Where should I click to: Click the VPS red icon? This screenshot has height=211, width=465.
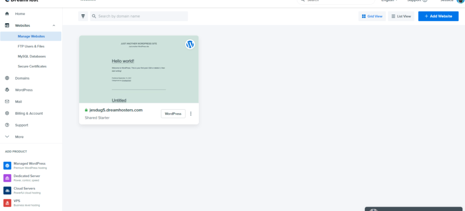coord(8,203)
